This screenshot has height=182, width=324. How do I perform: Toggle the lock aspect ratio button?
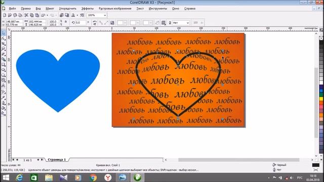66,22
